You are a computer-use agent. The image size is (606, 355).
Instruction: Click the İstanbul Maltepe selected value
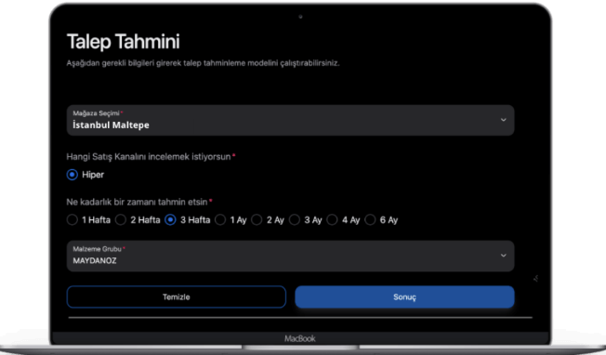point(111,125)
